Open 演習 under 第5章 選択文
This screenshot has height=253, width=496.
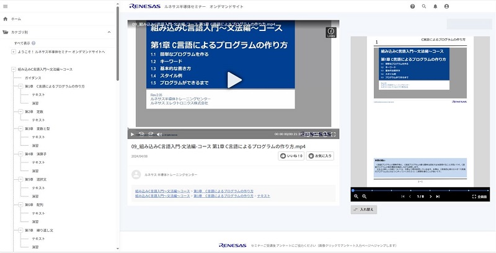point(35,196)
